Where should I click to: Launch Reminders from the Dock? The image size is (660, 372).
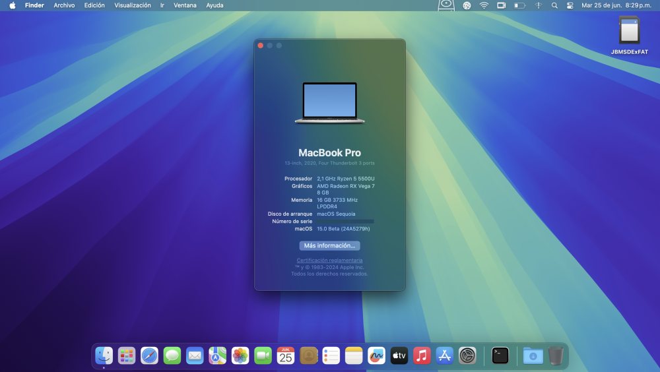tap(331, 356)
